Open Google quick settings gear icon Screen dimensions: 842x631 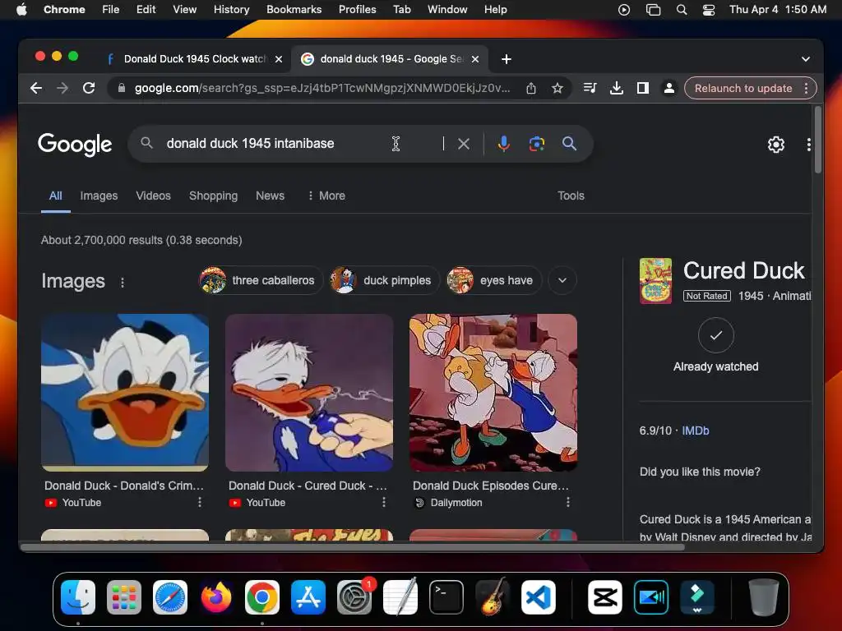pos(776,145)
